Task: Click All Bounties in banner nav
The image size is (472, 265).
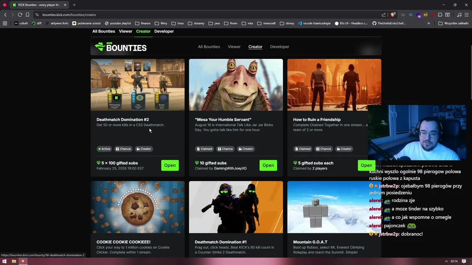Action: tap(209, 47)
